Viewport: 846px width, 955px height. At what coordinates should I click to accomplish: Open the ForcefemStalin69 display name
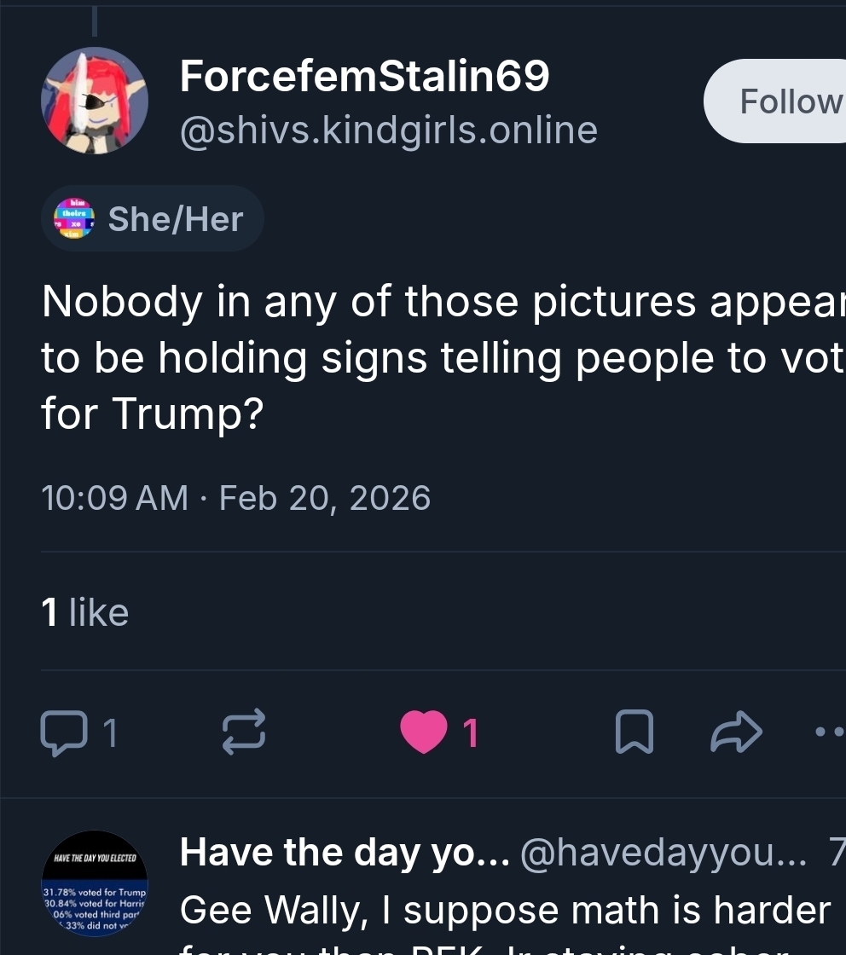click(364, 78)
